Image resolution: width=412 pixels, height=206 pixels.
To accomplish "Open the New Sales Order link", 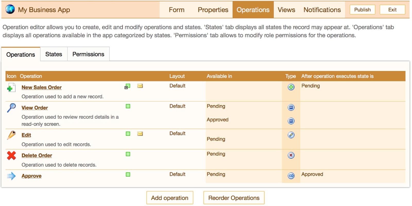I will pos(41,87).
